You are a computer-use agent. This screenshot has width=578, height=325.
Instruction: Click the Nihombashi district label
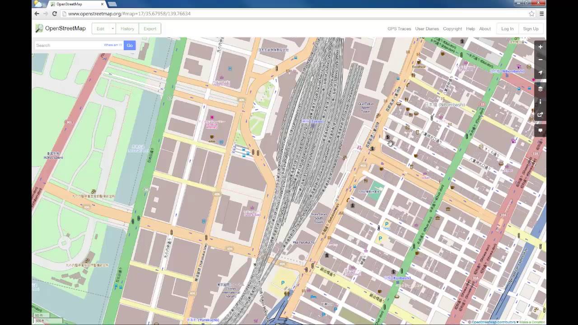point(445,105)
